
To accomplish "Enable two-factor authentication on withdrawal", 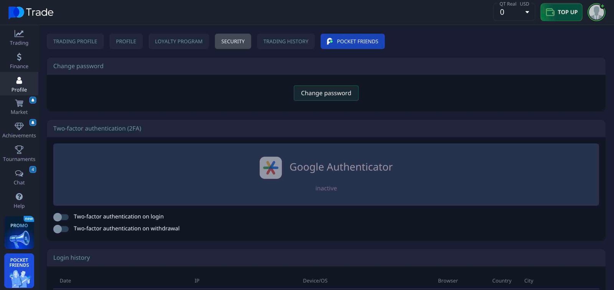I will (61, 229).
